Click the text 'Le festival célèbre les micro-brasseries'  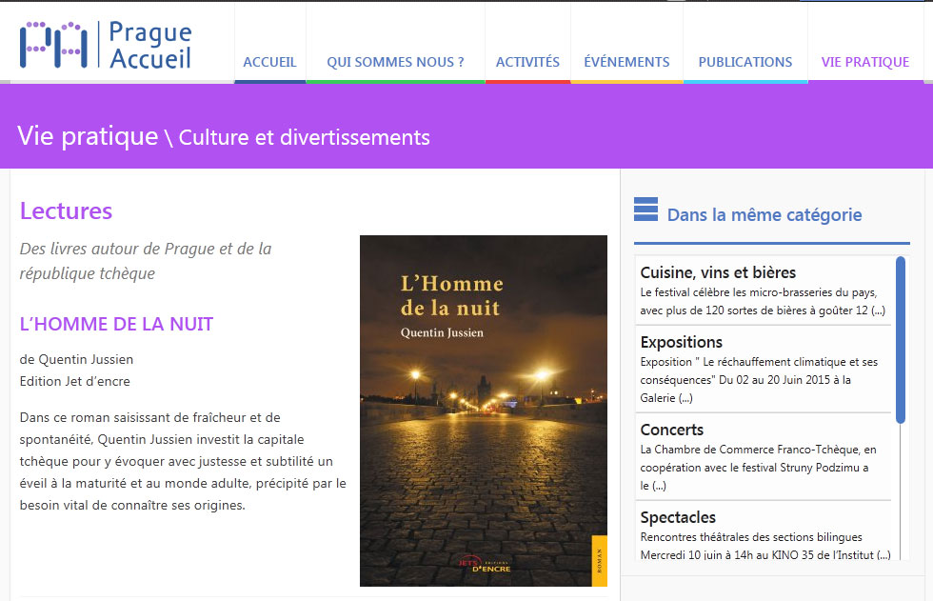[x=763, y=301]
